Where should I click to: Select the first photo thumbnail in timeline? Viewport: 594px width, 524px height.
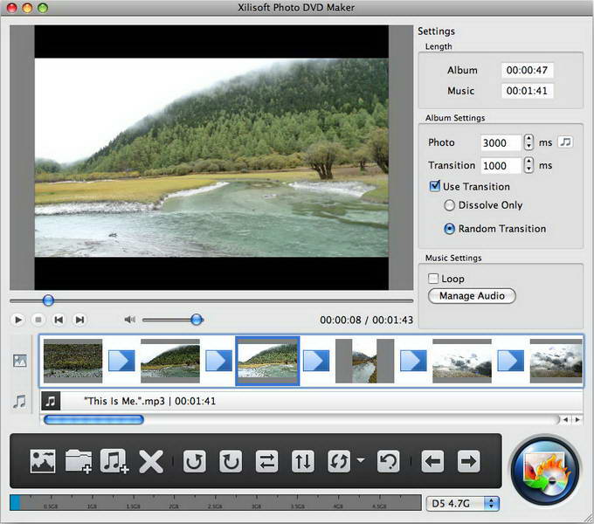coord(73,361)
